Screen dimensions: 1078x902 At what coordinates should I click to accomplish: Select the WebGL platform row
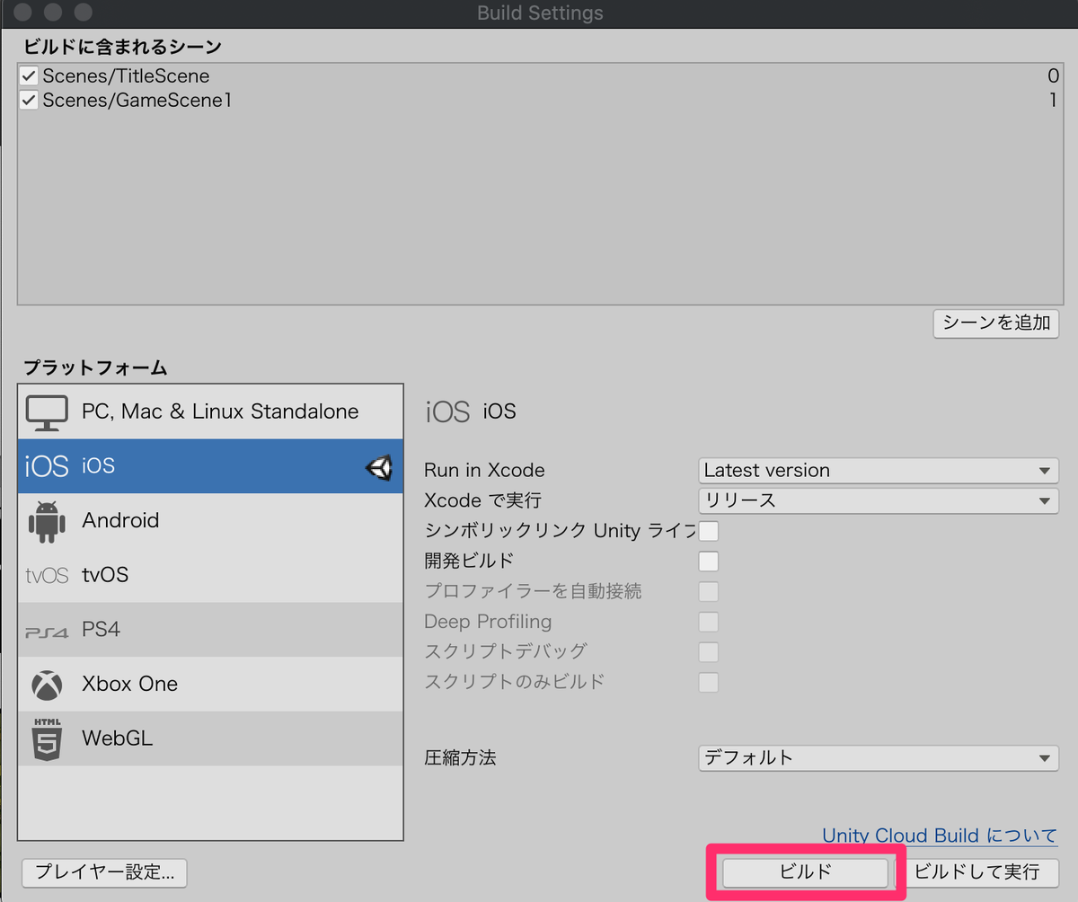point(210,739)
